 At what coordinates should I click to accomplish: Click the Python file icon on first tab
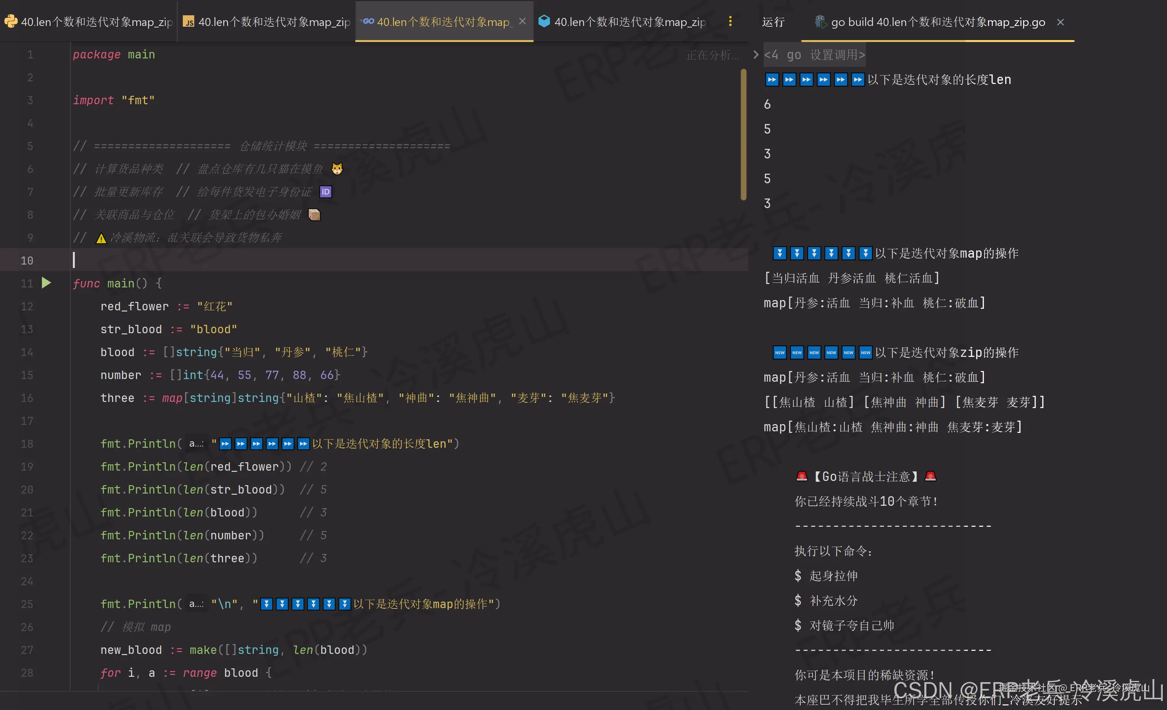[10, 22]
